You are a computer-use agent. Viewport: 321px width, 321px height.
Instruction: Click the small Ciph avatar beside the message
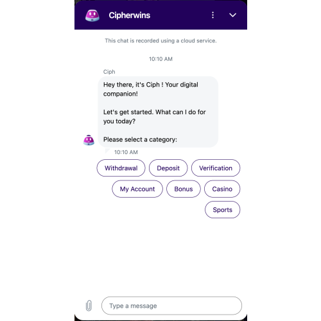pyautogui.click(x=89, y=140)
